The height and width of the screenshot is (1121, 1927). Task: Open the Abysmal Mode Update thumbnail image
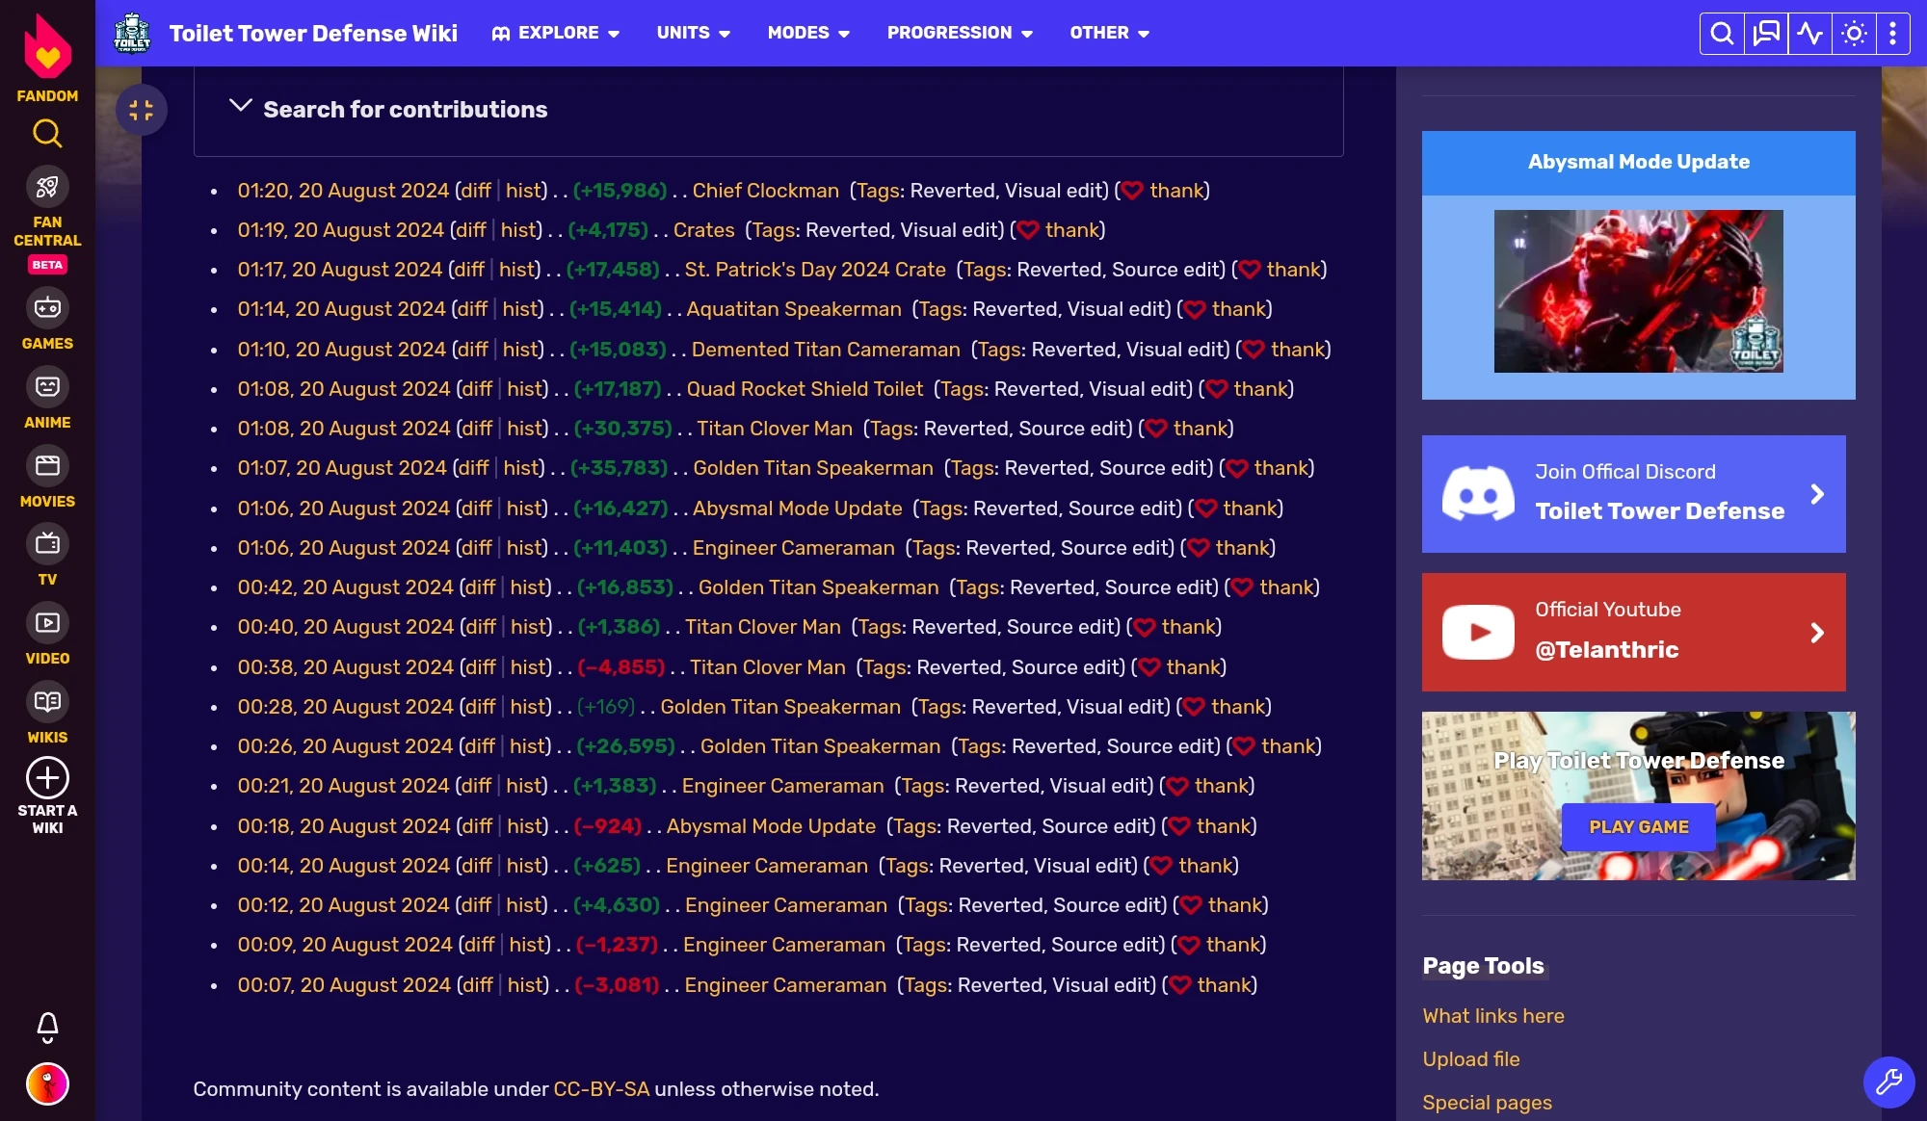pos(1639,292)
